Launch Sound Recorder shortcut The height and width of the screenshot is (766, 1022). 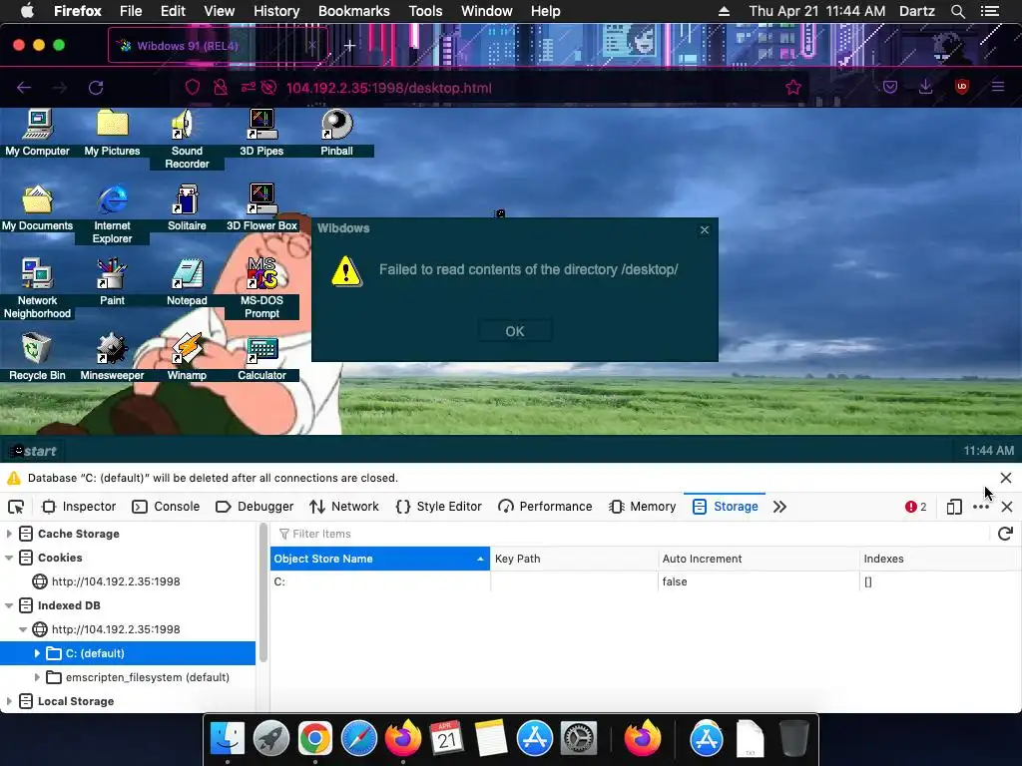click(x=187, y=140)
